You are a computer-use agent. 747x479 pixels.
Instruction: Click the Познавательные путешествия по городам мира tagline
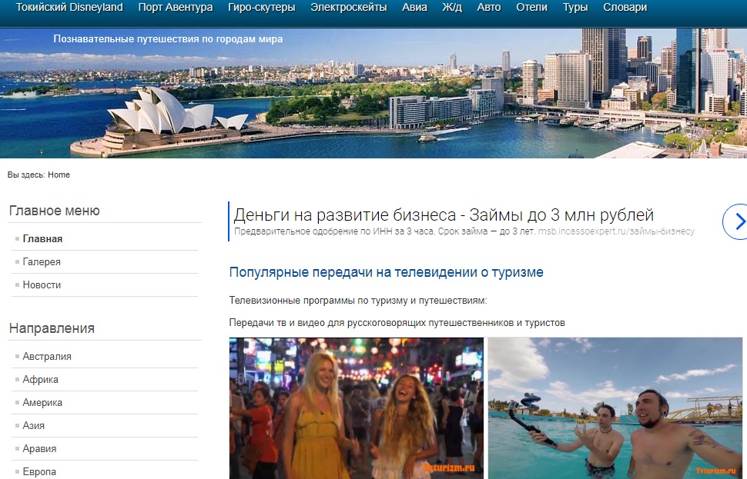[168, 39]
